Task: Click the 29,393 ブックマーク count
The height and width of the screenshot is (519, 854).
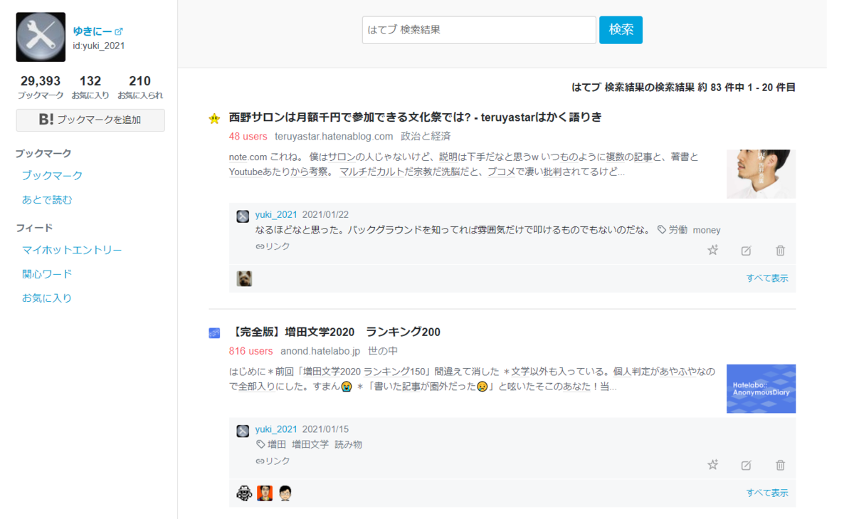Action: 41,87
